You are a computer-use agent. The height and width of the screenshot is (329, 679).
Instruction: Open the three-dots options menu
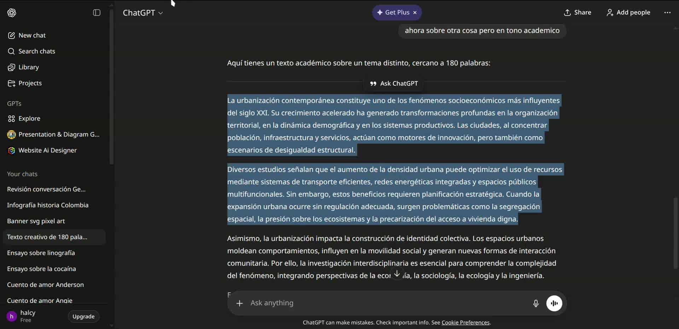point(667,12)
